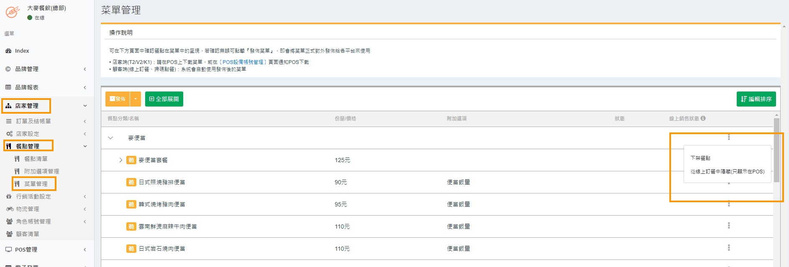Click the three-dot menu for 麥便當 category
This screenshot has height=267, width=789.
pos(728,137)
